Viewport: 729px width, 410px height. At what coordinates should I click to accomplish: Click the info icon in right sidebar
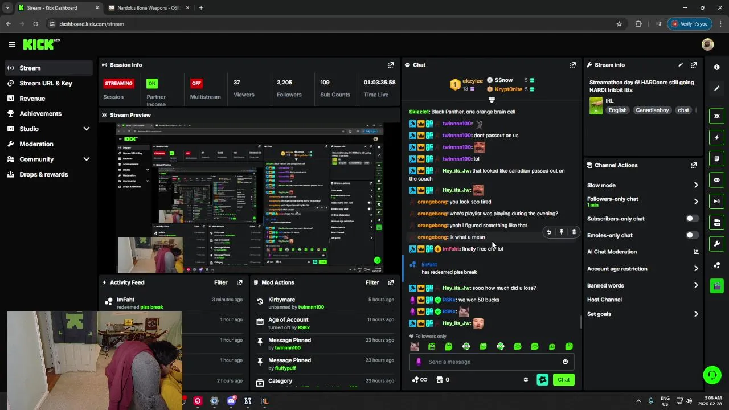716,67
